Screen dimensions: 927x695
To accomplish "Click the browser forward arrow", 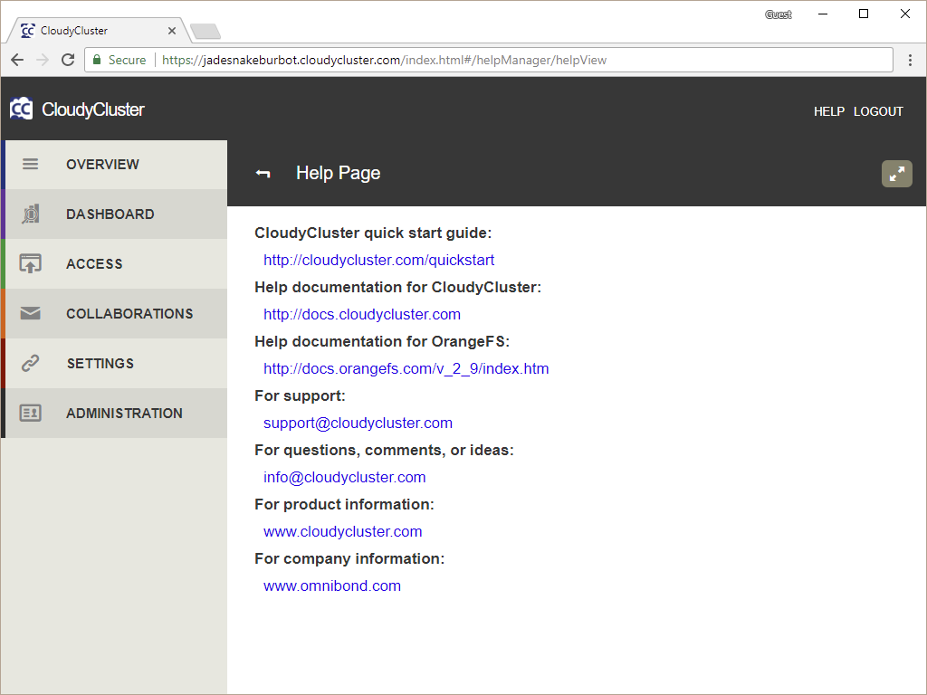I will click(42, 60).
